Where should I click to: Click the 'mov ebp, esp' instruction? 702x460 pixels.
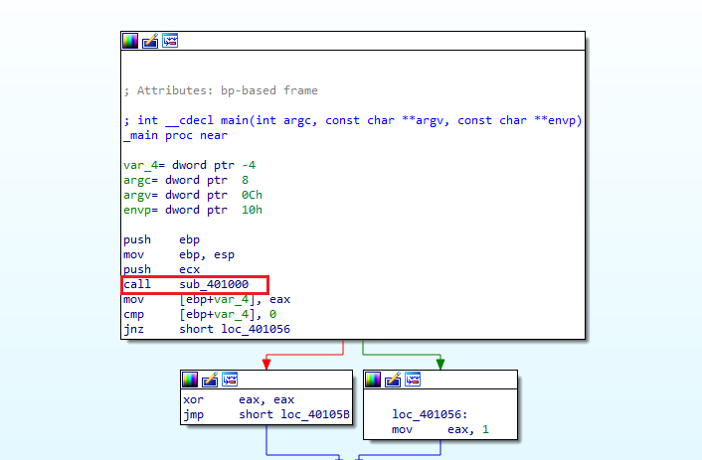point(179,254)
